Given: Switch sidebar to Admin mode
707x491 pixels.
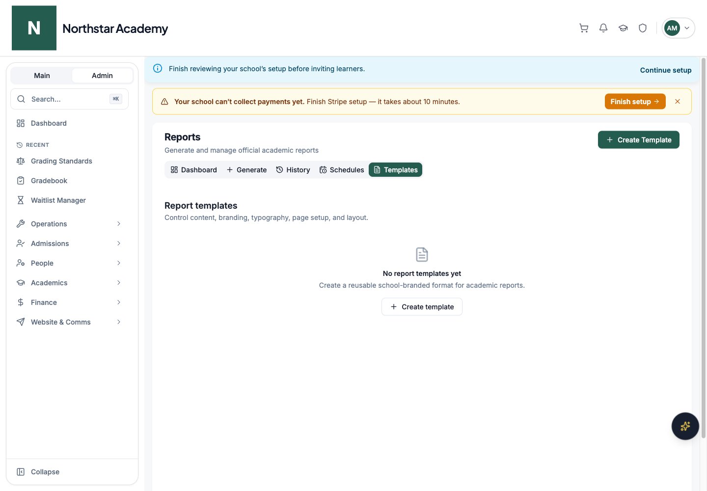Looking at the screenshot, I should pyautogui.click(x=102, y=76).
